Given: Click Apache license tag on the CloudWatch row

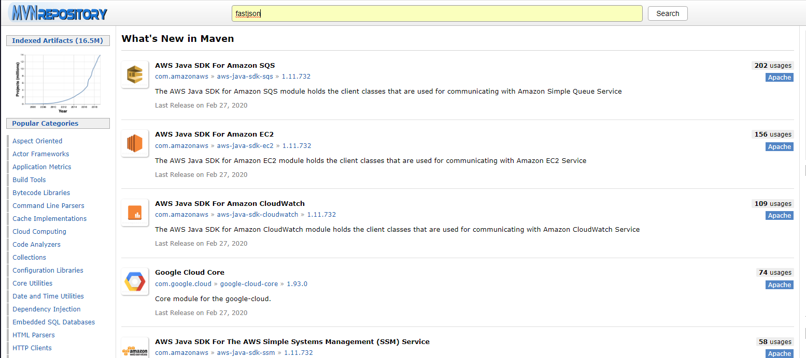Looking at the screenshot, I should point(780,215).
